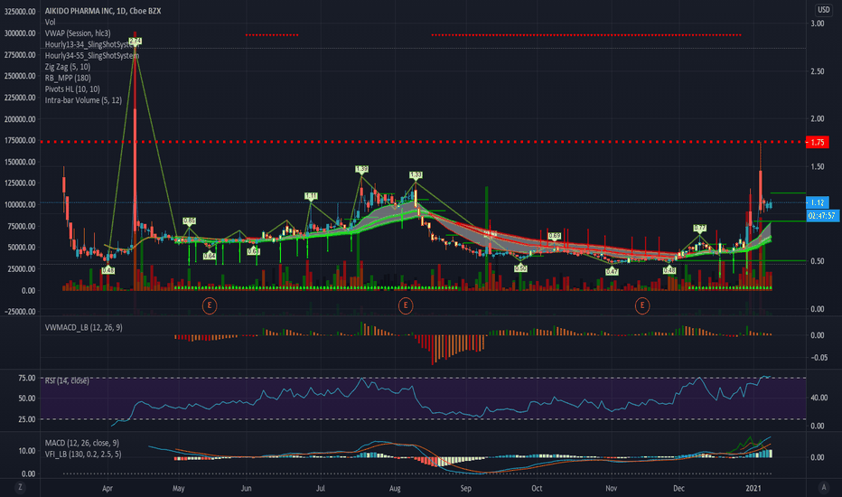
Task: Select the RSI (14, close) legend
Action: click(67, 381)
